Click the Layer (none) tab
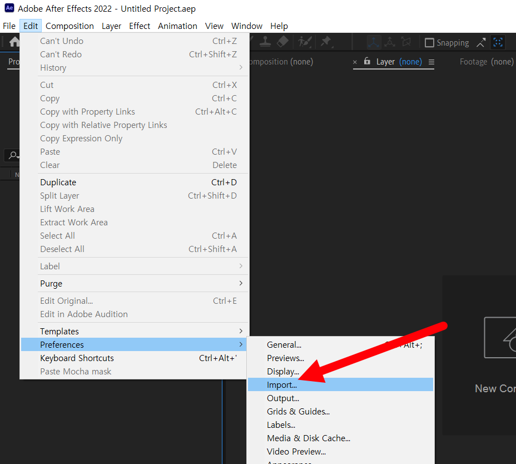Image resolution: width=516 pixels, height=464 pixels. pos(399,62)
